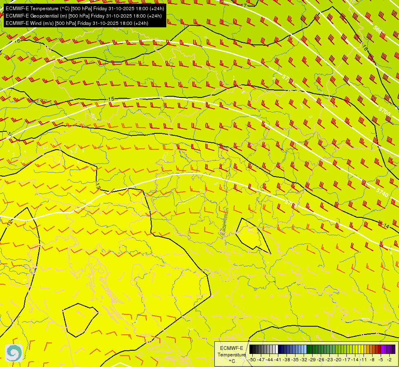Click the 5700 contour label on the right edge
Viewport: 399px width, 367px height.
[384, 111]
